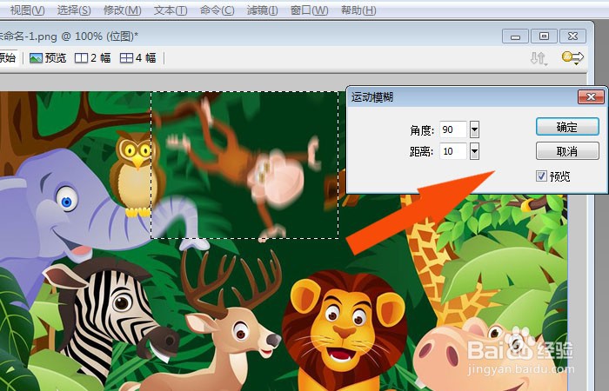Image resolution: width=609 pixels, height=391 pixels.
Task: Click the 角度 input field
Action: (x=453, y=129)
